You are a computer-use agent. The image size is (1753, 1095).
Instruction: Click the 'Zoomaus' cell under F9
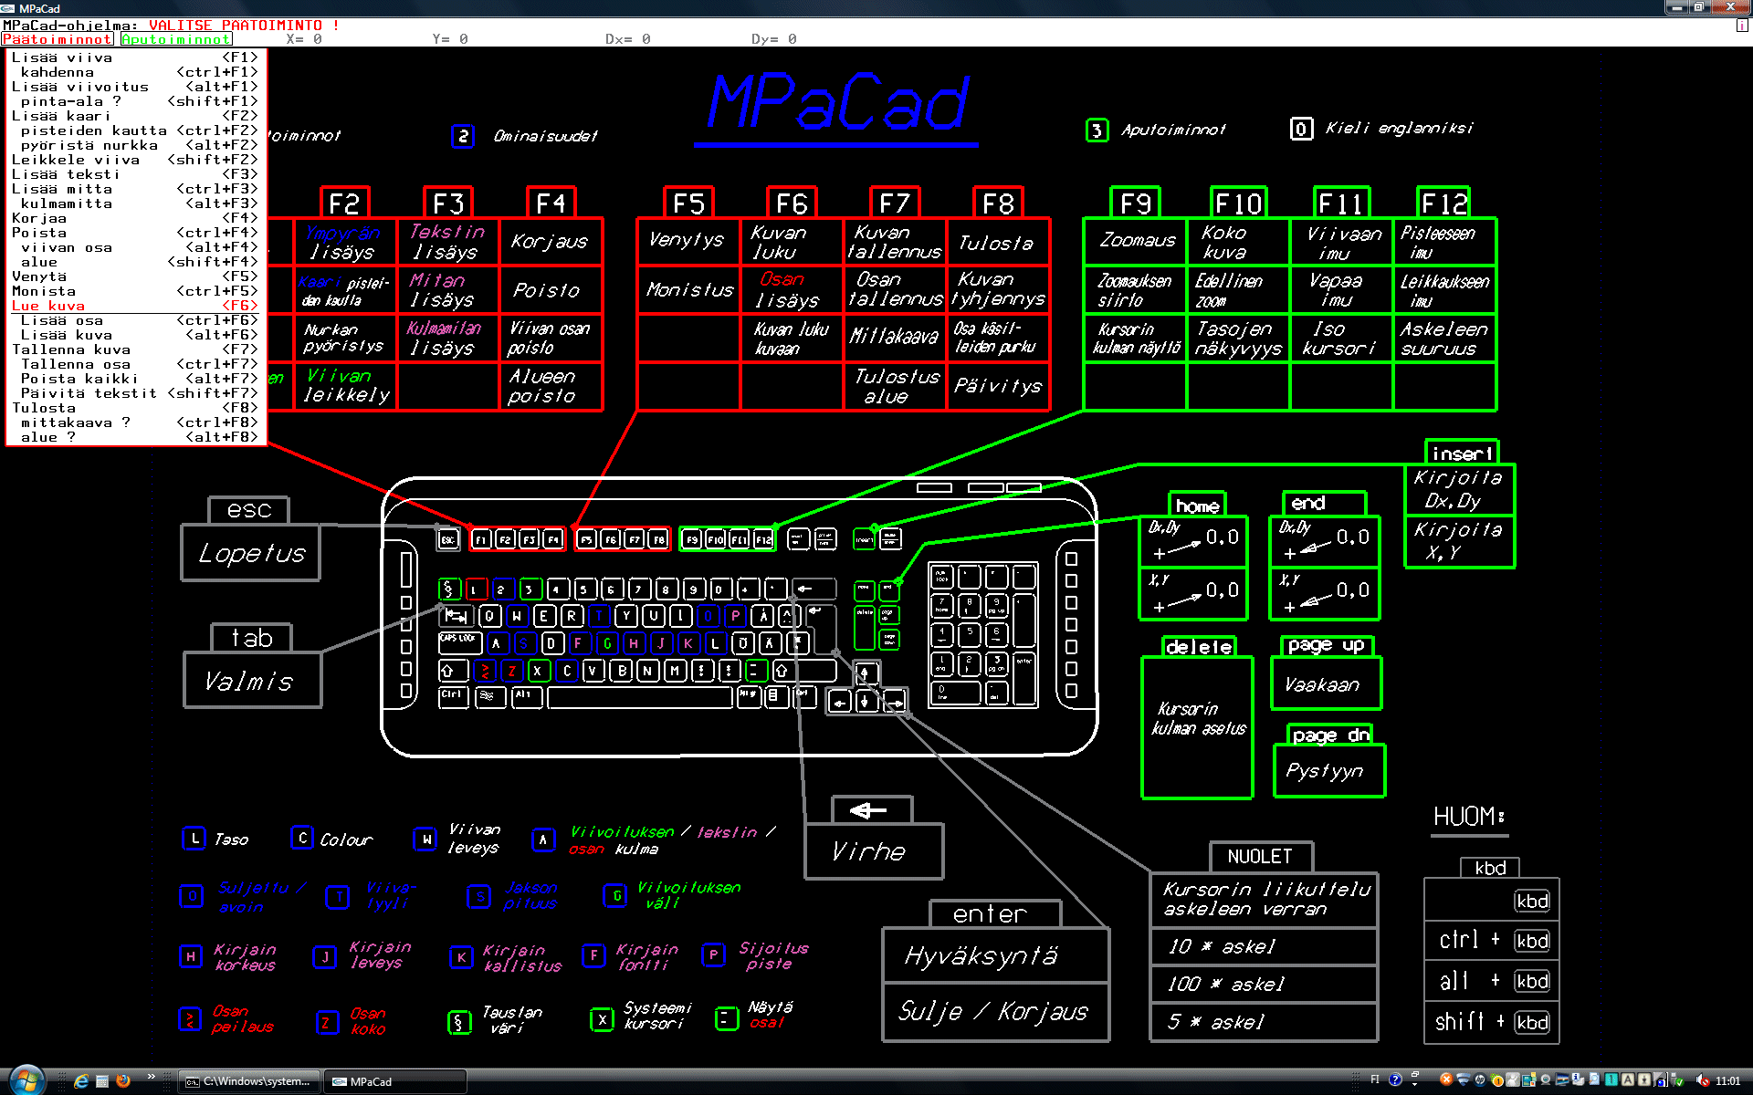tap(1135, 242)
